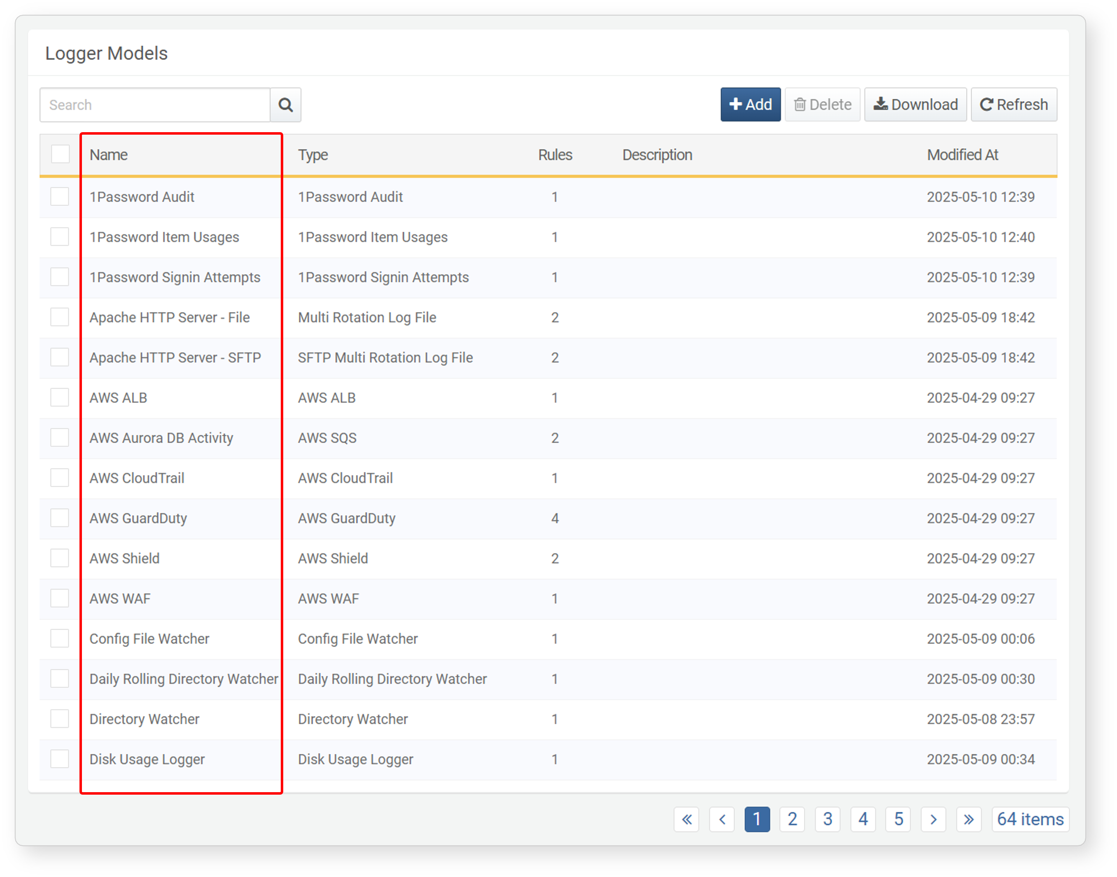
Task: Click the Refresh button
Action: [x=1014, y=105]
